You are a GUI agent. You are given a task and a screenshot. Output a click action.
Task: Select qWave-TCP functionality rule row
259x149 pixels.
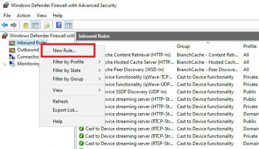182,77
